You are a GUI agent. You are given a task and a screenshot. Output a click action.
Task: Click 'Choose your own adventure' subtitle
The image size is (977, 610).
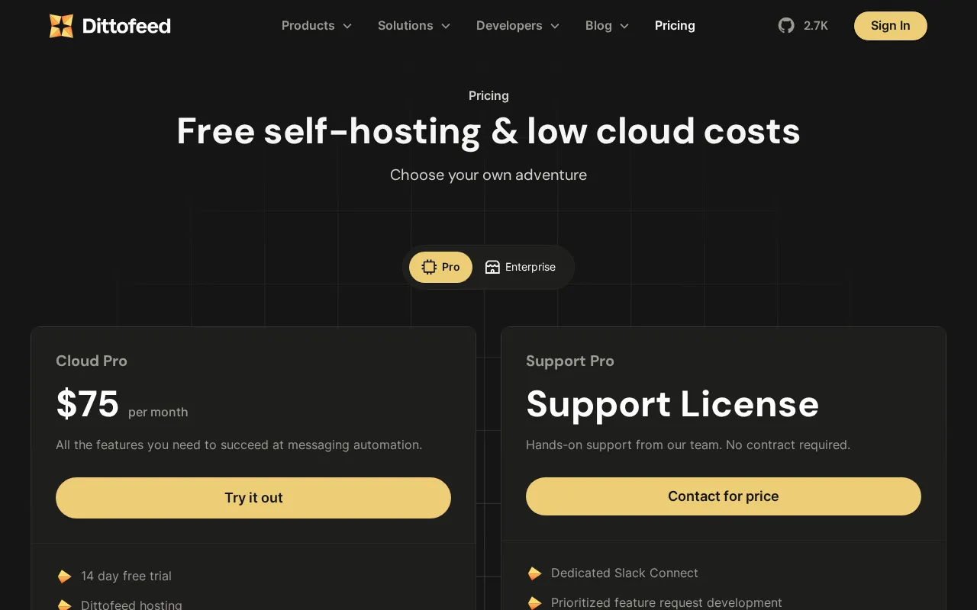click(488, 175)
